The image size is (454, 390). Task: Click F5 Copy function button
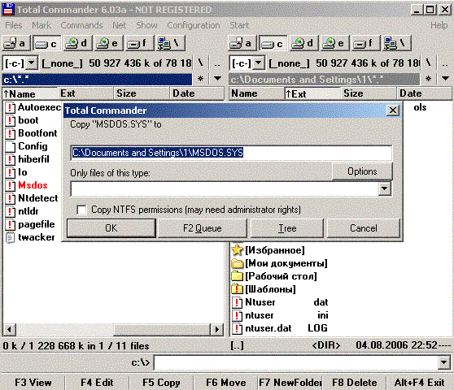[161, 383]
